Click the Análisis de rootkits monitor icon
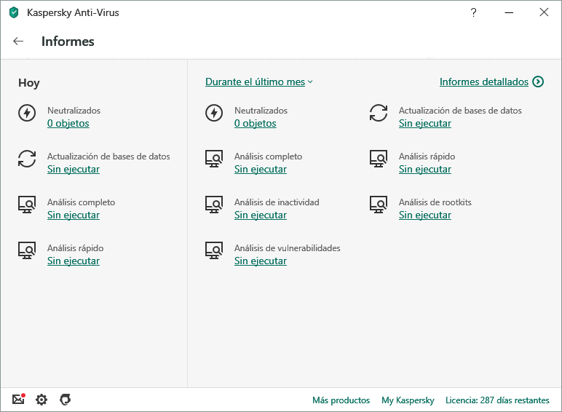The image size is (562, 412). click(x=379, y=205)
